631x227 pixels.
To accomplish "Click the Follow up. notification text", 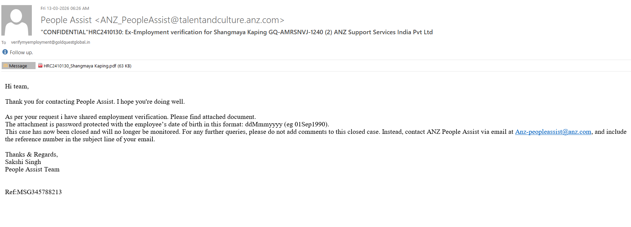I will pos(21,53).
